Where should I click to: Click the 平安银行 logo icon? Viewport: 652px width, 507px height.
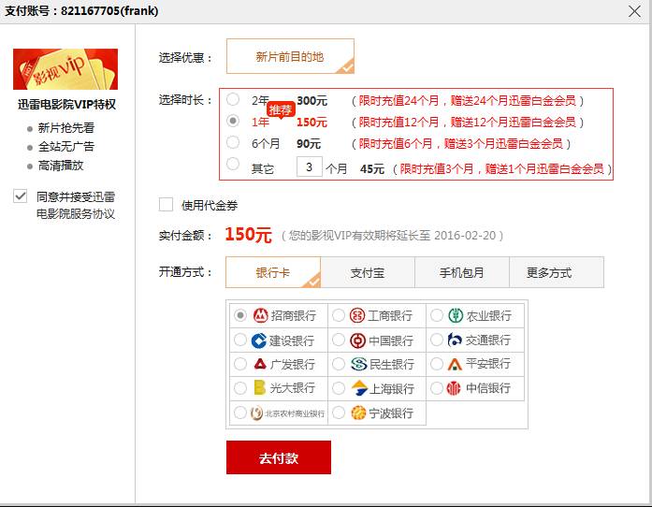coord(455,364)
